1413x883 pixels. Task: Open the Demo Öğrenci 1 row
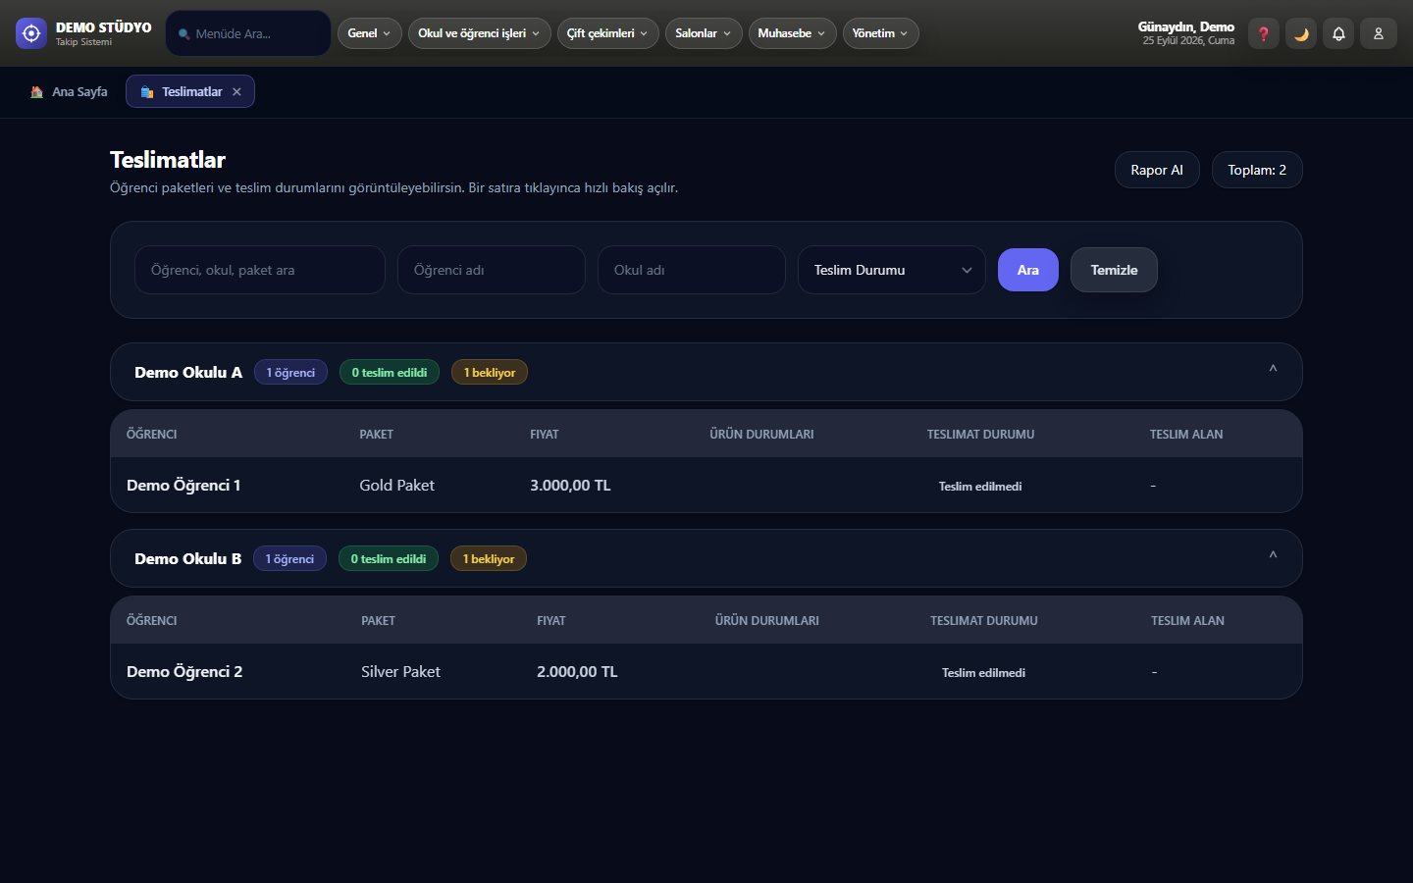coord(706,485)
